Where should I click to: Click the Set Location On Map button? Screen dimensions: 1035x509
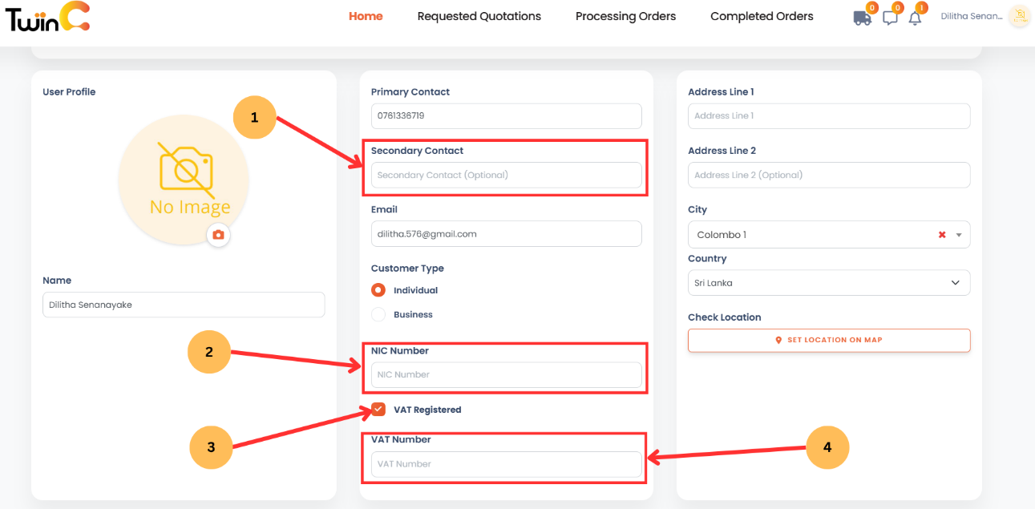829,340
